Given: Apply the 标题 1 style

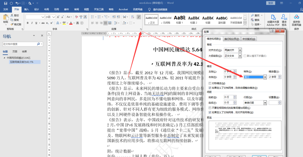Looking at the screenshot, I should click(180, 20).
